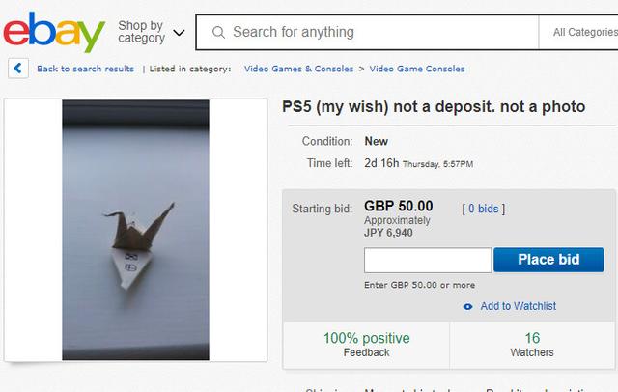Go to Video Game Consoles category
This screenshot has width=618, height=392.
(x=417, y=69)
